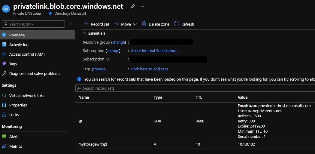Screen dimensions: 315x154
Task: Click the Refresh circular arrow icon
Action: tap(176, 24)
